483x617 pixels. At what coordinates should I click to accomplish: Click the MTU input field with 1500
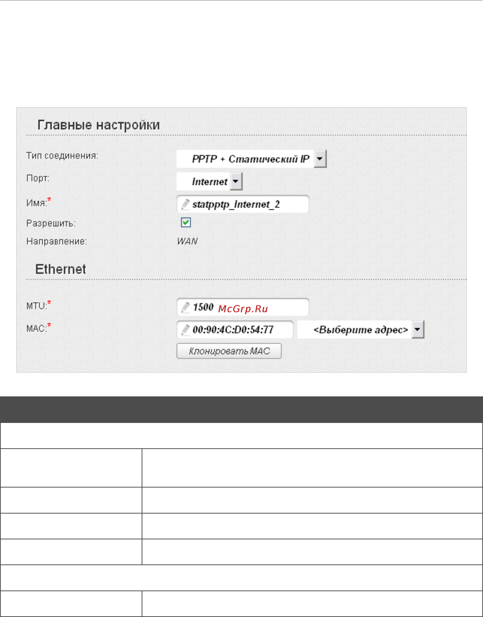coord(243,307)
